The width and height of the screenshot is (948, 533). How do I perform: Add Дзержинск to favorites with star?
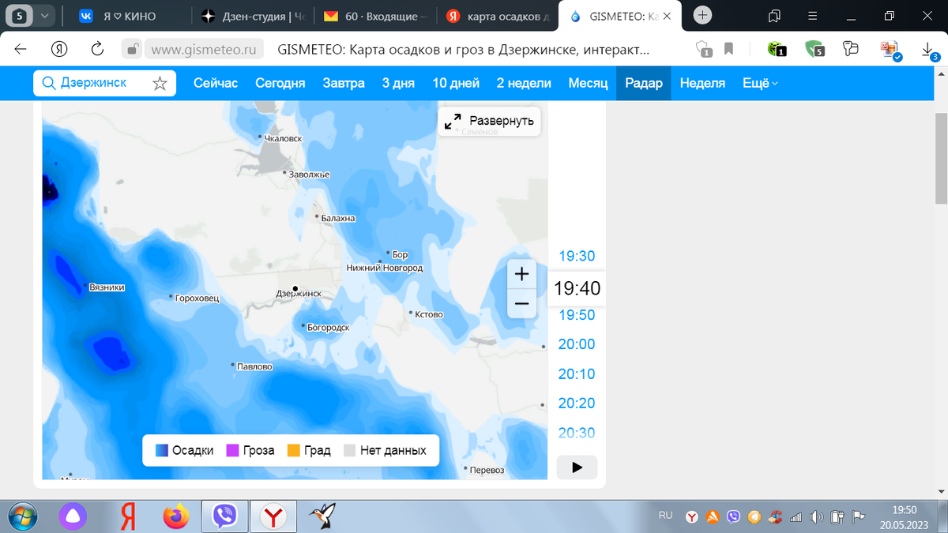pos(160,83)
